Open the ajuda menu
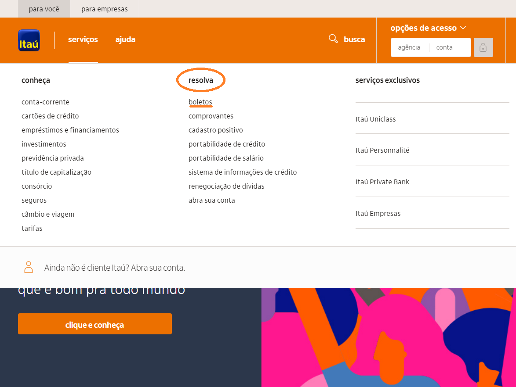Viewport: 516px width, 387px height. point(125,39)
